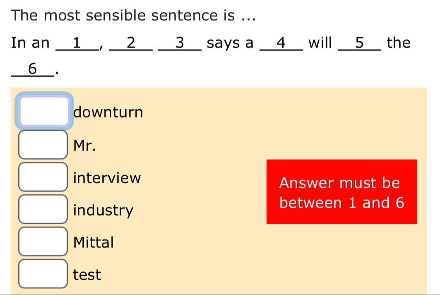Select the highlighted answer field beside downturn
440x295 pixels.
(43, 110)
